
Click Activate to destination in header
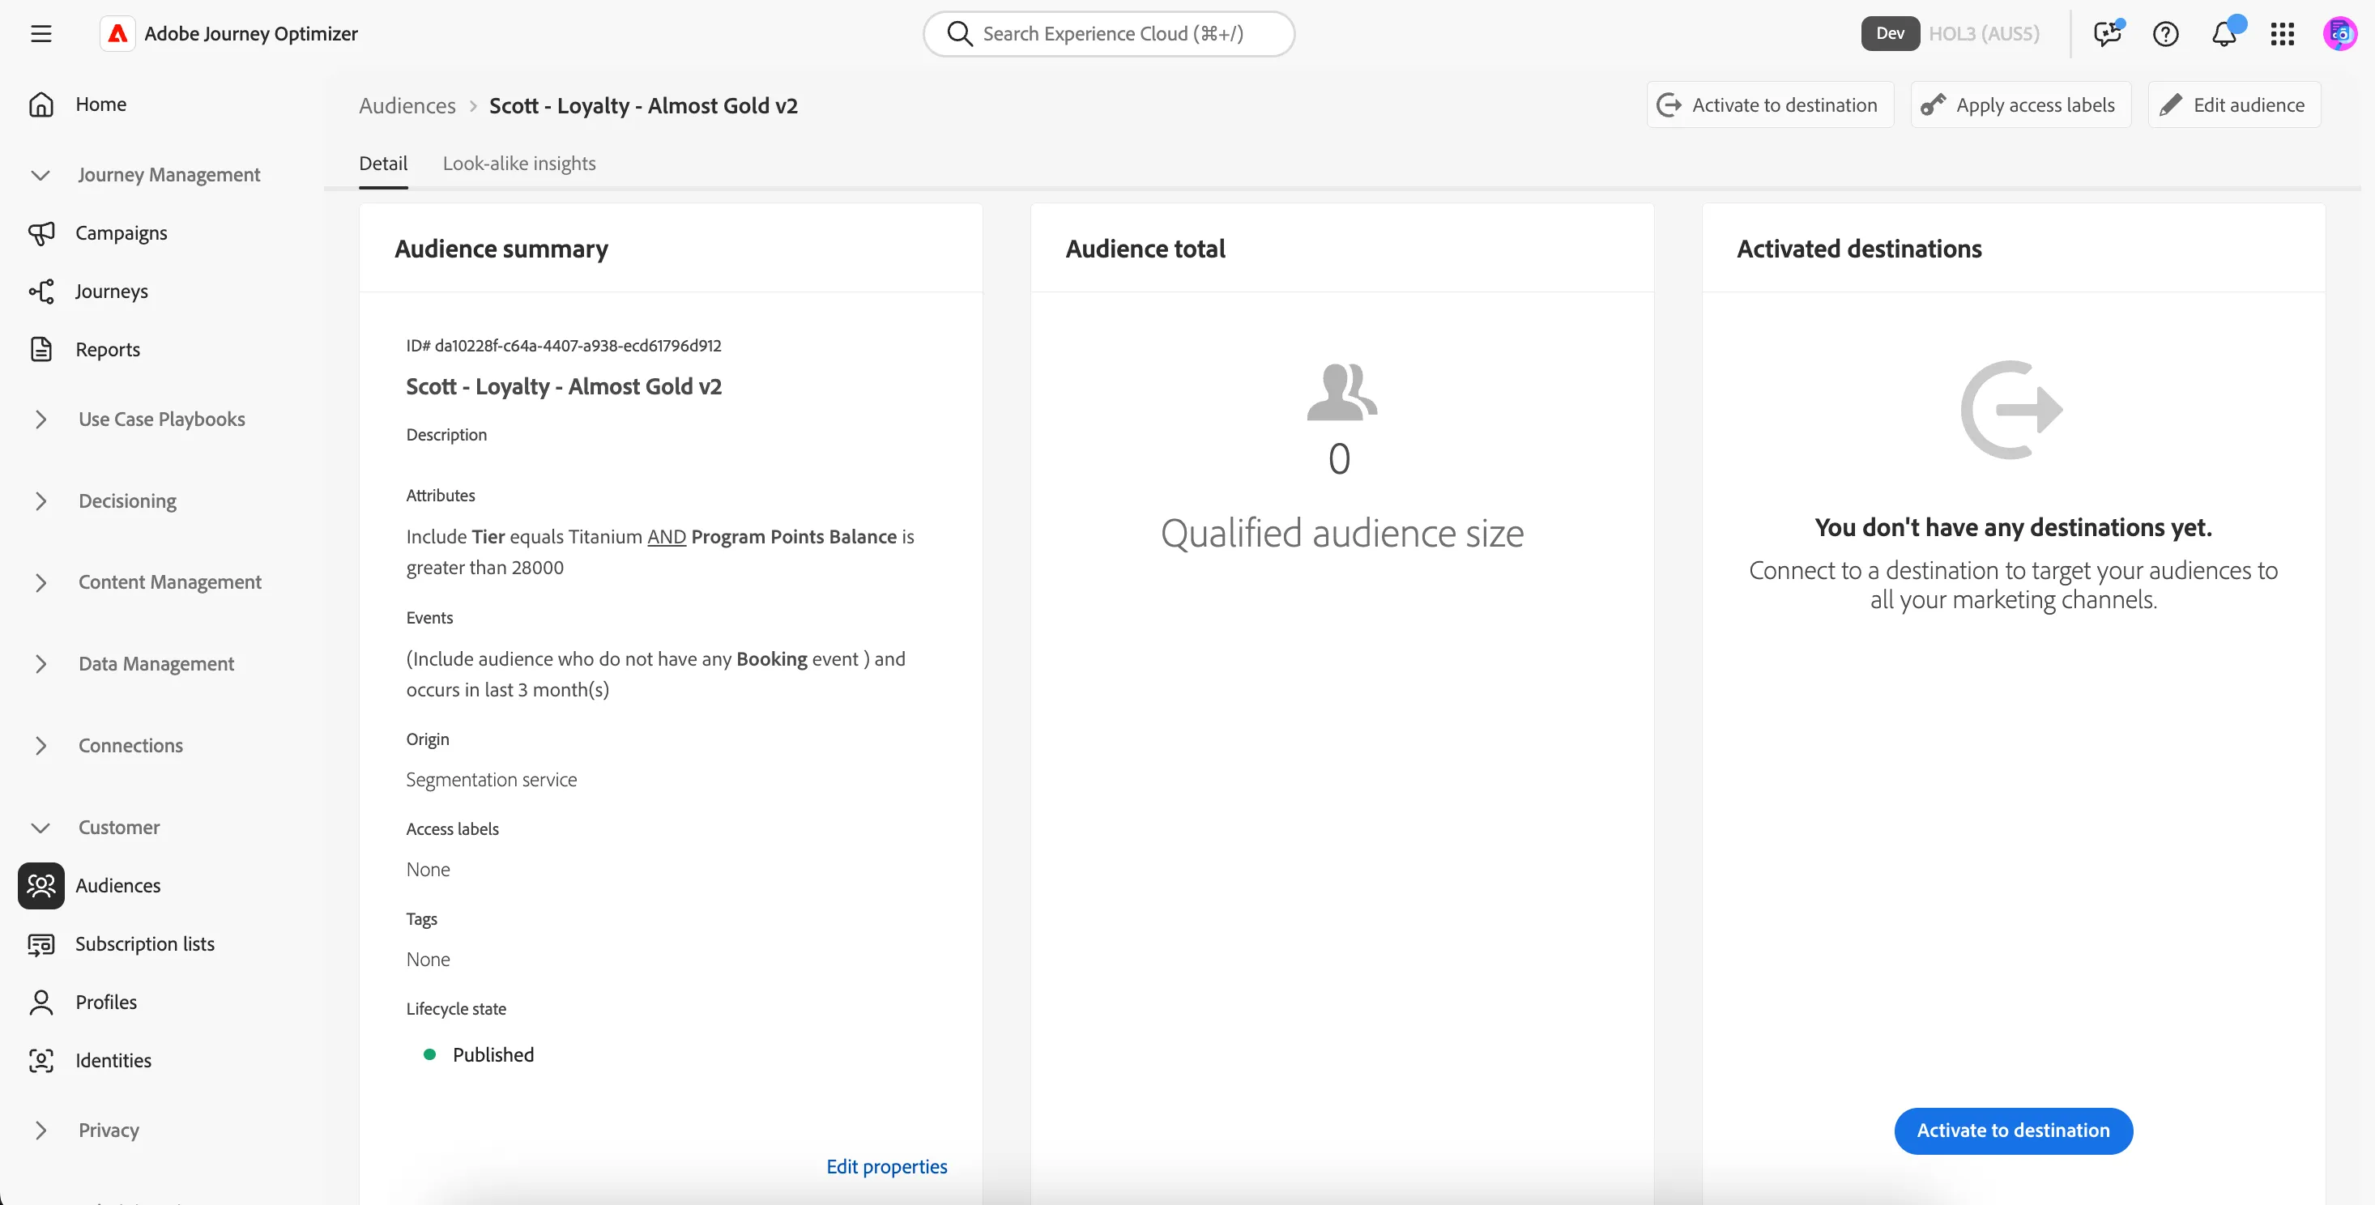1769,105
